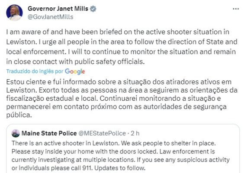The image size is (244, 173).
Task: Open the Governor Janet Mills display name
Action: click(58, 9)
